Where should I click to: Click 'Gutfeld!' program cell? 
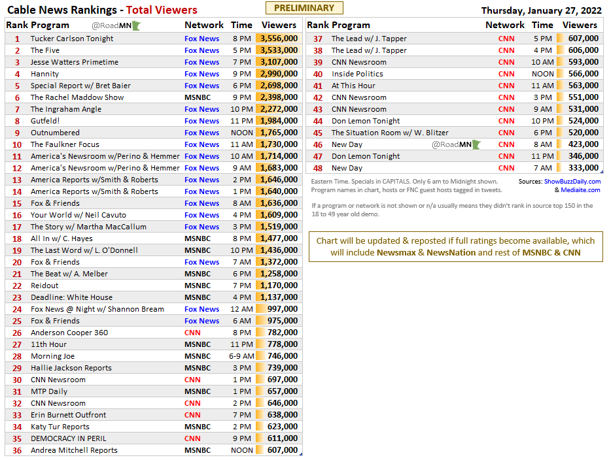pyautogui.click(x=45, y=121)
